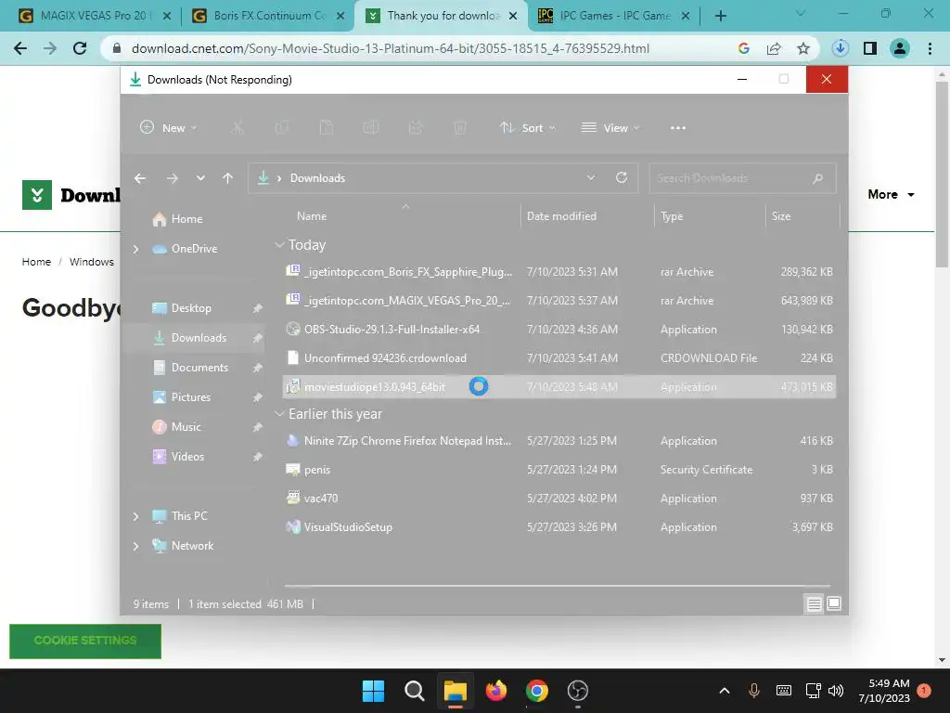Click the Share icon in Explorer toolbar
The width and height of the screenshot is (950, 713).
(416, 128)
